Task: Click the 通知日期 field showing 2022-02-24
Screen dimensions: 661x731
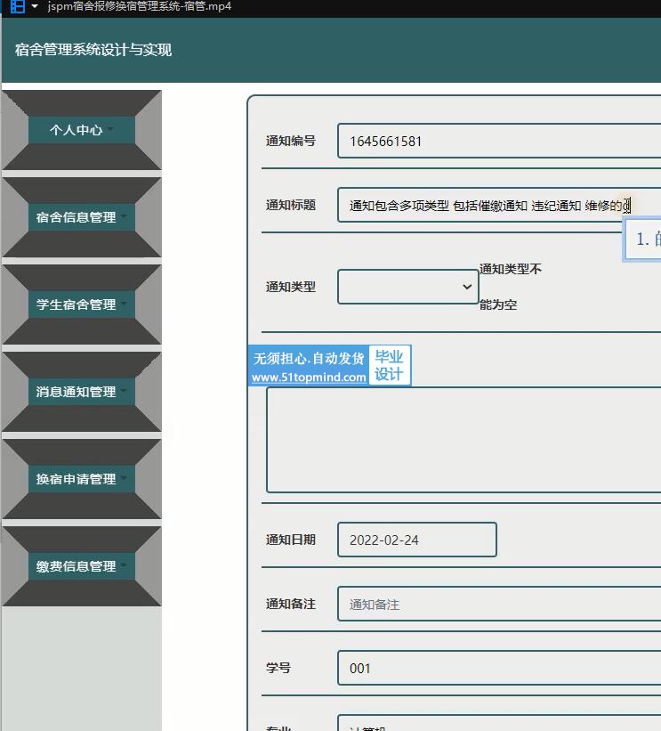Action: pos(417,540)
